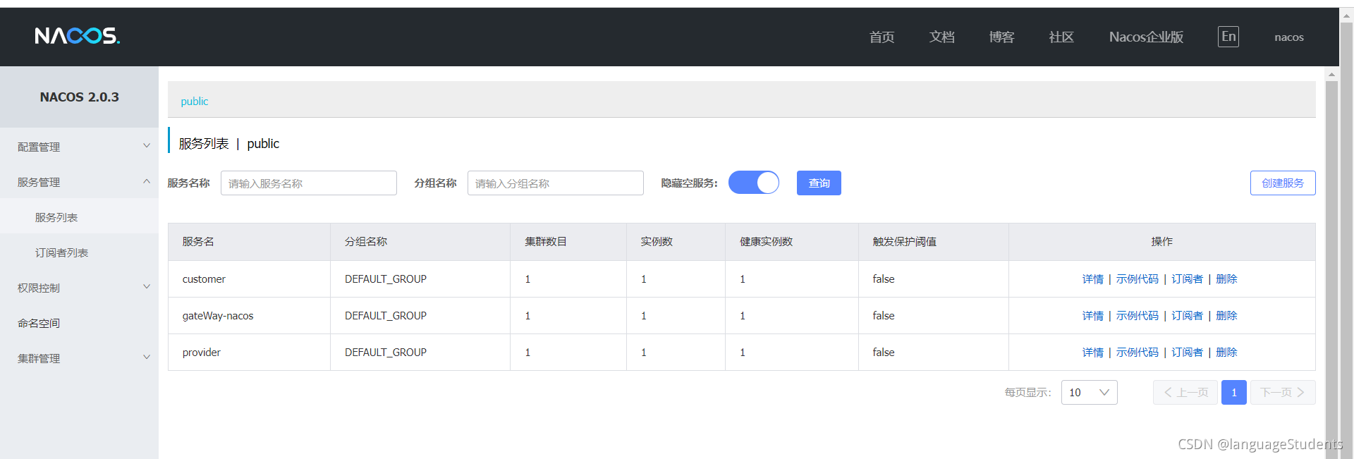Open the 每页显示 page size dropdown
This screenshot has width=1354, height=459.
[1090, 393]
